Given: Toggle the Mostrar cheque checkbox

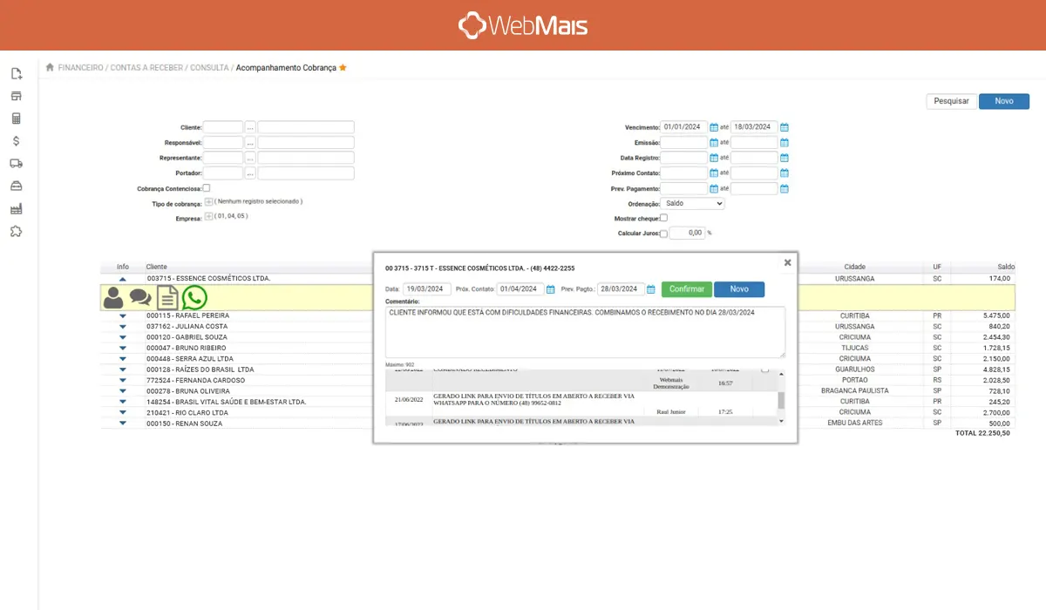Looking at the screenshot, I should pyautogui.click(x=663, y=218).
